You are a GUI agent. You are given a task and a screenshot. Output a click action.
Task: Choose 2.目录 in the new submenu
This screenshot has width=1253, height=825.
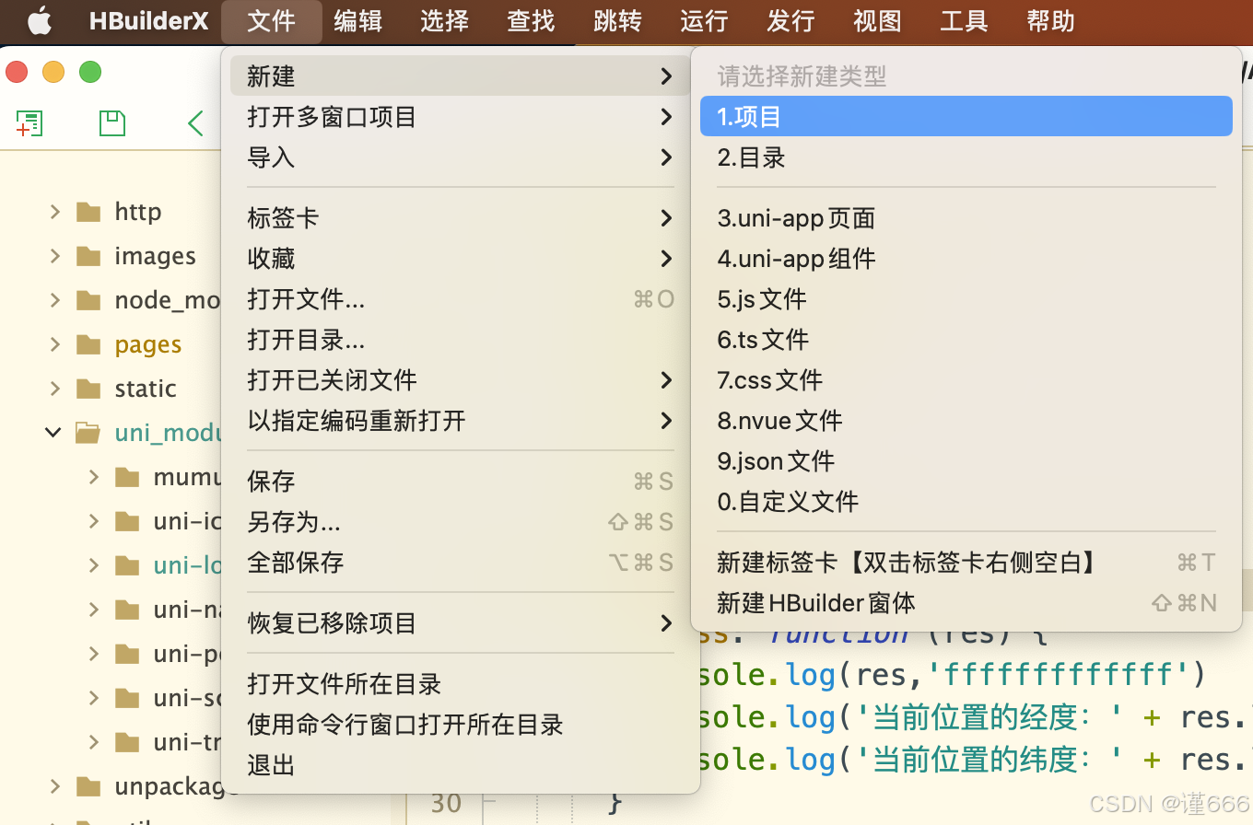(966, 157)
